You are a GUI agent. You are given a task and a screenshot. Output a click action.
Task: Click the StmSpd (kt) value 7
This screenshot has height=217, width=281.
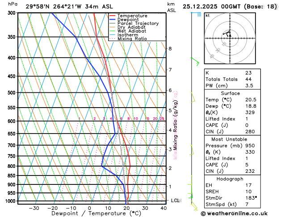pyautogui.click(x=247, y=204)
